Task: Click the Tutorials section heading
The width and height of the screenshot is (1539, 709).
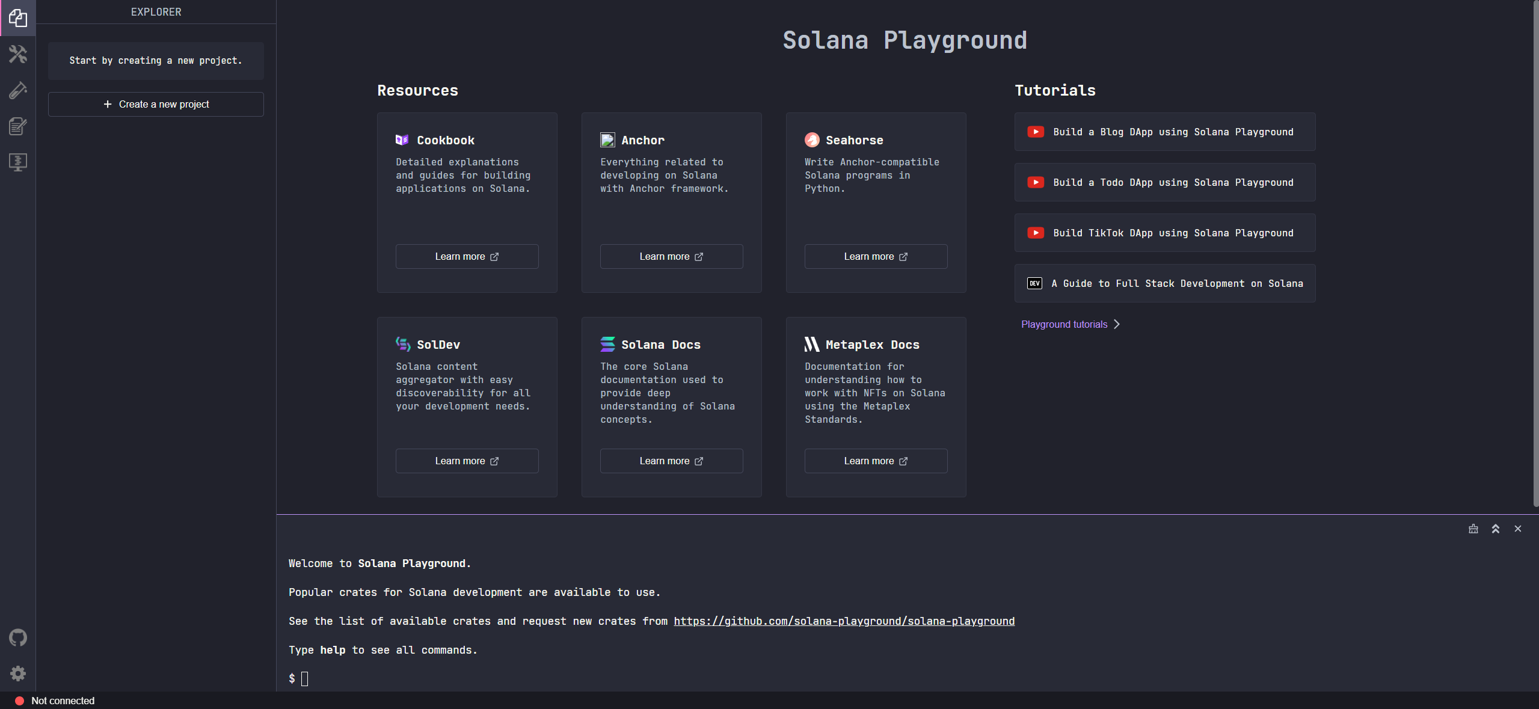Action: [x=1055, y=90]
